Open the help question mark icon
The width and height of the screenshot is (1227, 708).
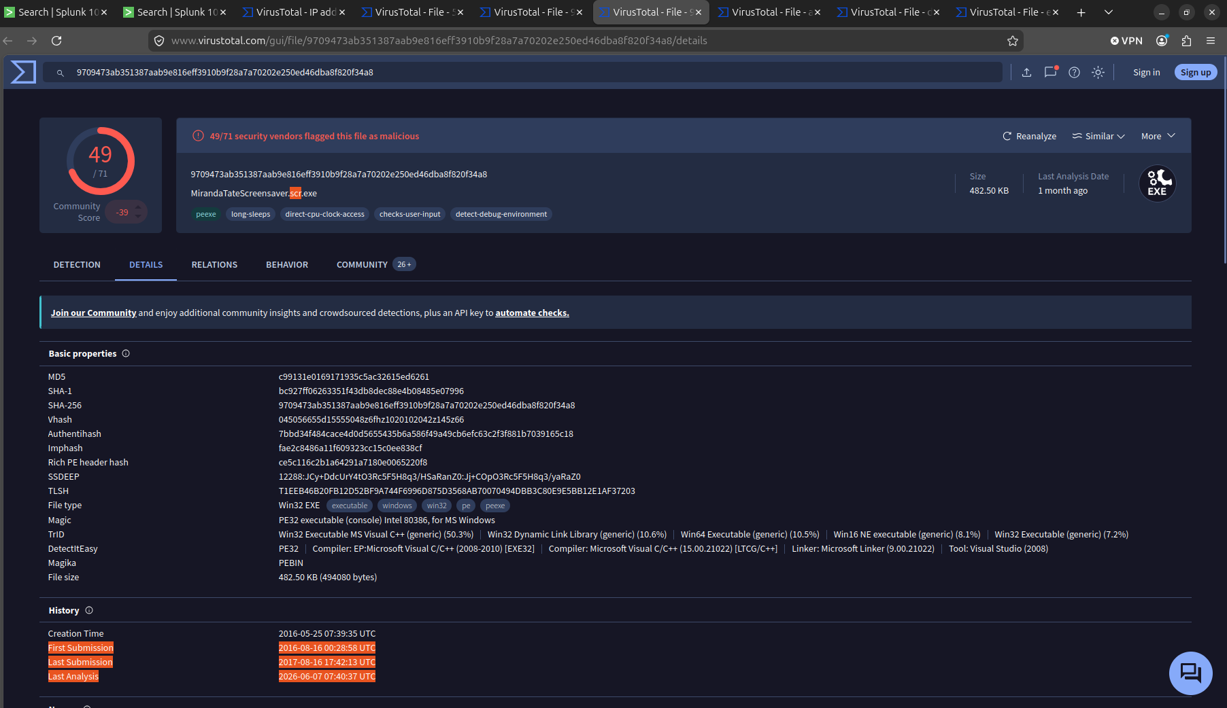1074,72
